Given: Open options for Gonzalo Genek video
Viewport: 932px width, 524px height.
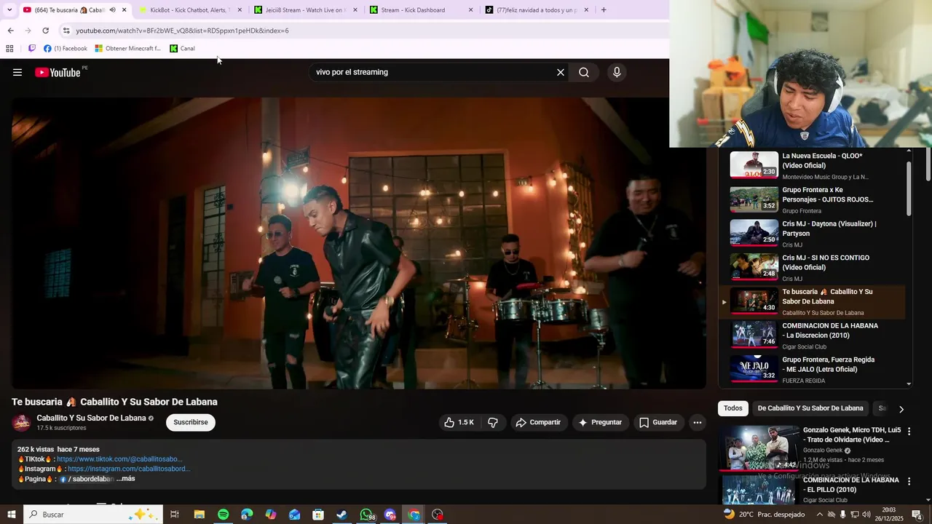Looking at the screenshot, I should (x=909, y=432).
